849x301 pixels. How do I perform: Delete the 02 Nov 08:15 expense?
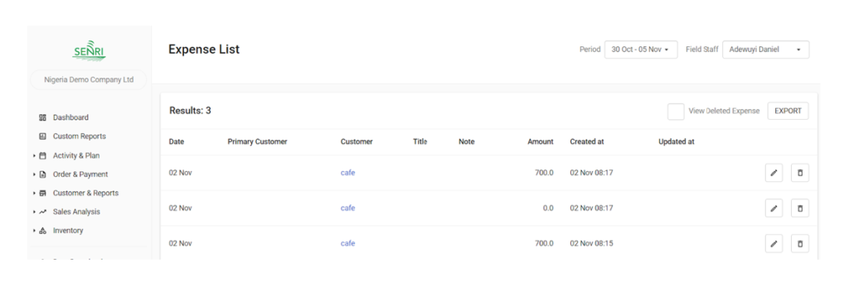coord(800,244)
